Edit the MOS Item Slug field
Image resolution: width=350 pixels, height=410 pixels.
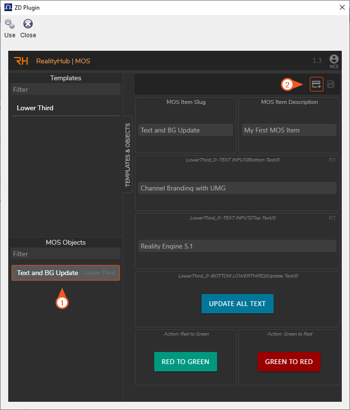pos(185,130)
